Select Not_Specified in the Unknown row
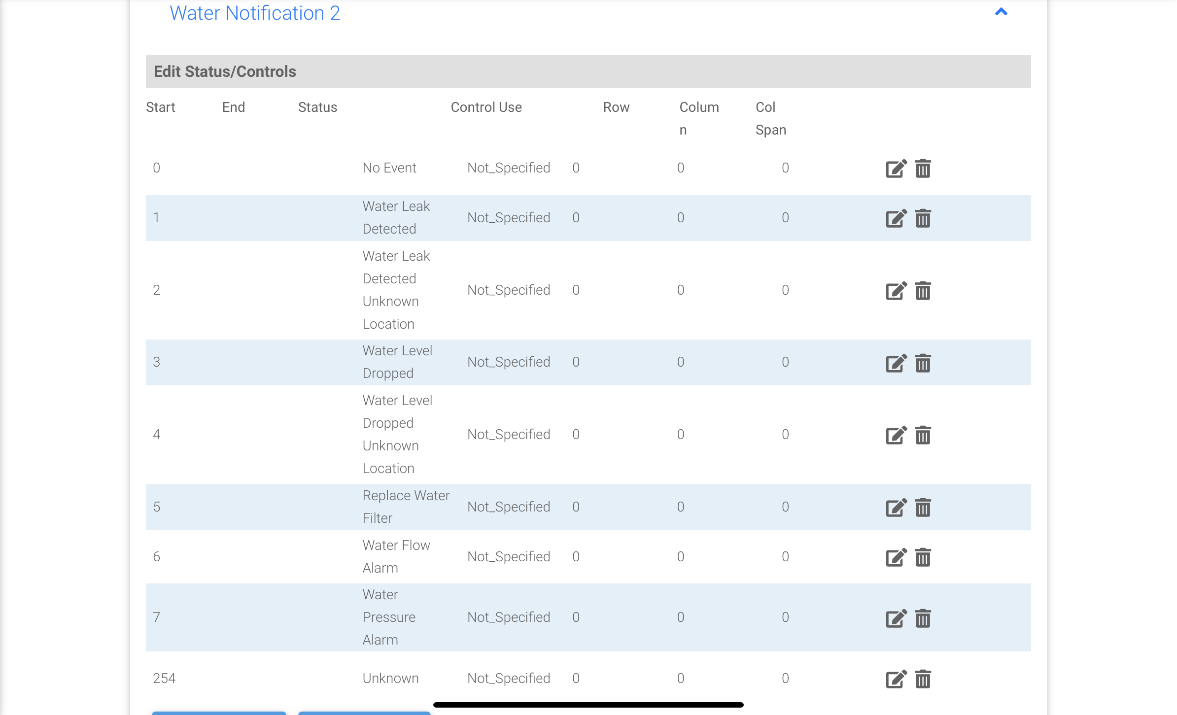Screen dimensions: 1177x715 (x=509, y=679)
